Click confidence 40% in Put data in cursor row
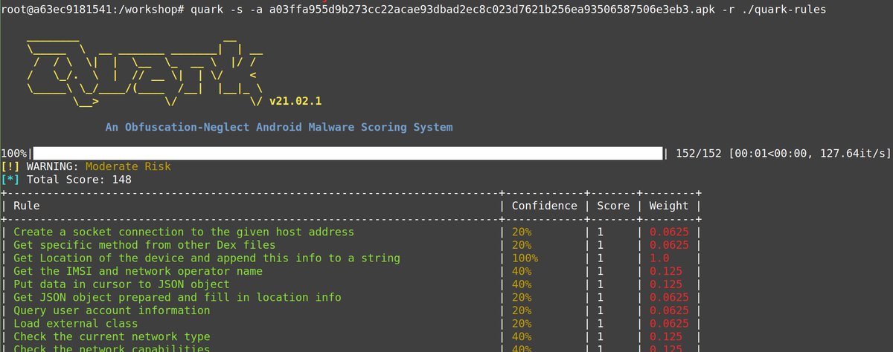 pos(521,284)
